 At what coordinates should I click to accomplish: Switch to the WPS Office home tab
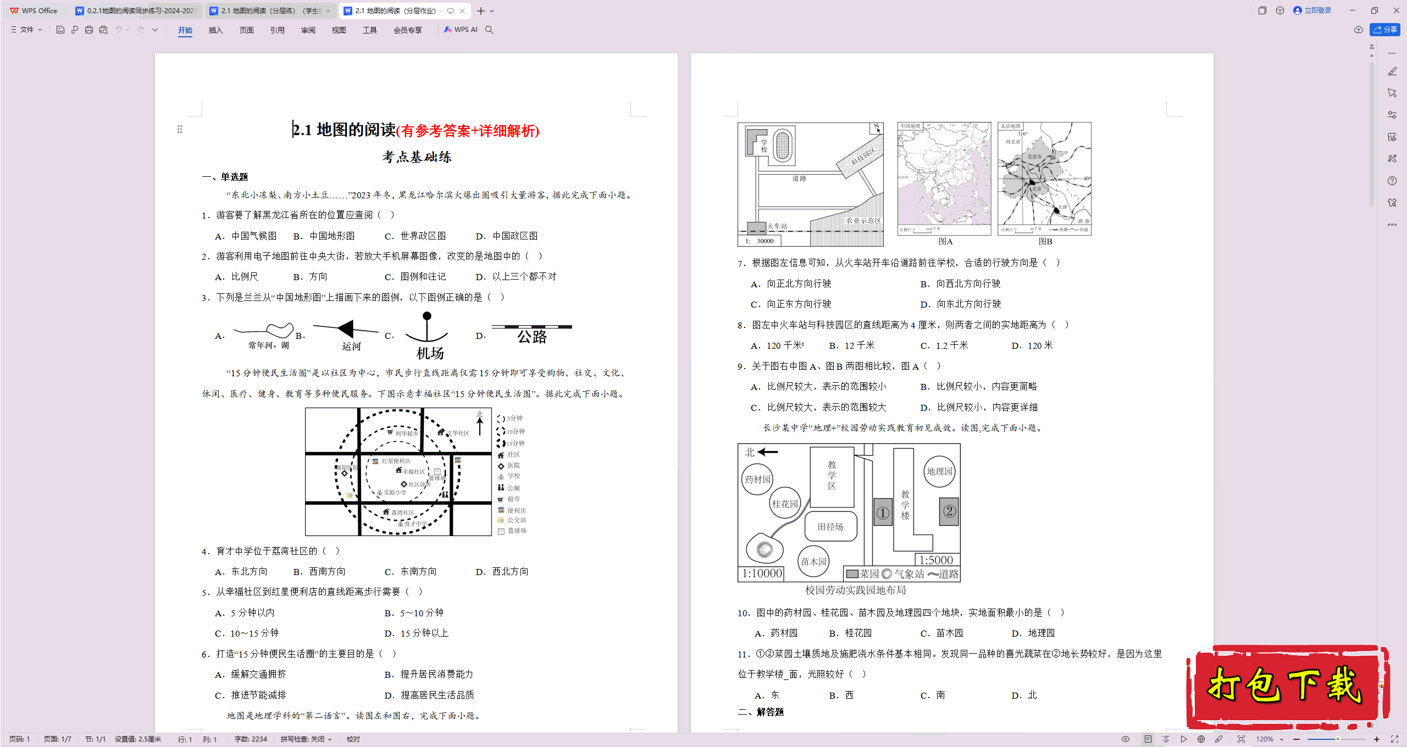34,10
